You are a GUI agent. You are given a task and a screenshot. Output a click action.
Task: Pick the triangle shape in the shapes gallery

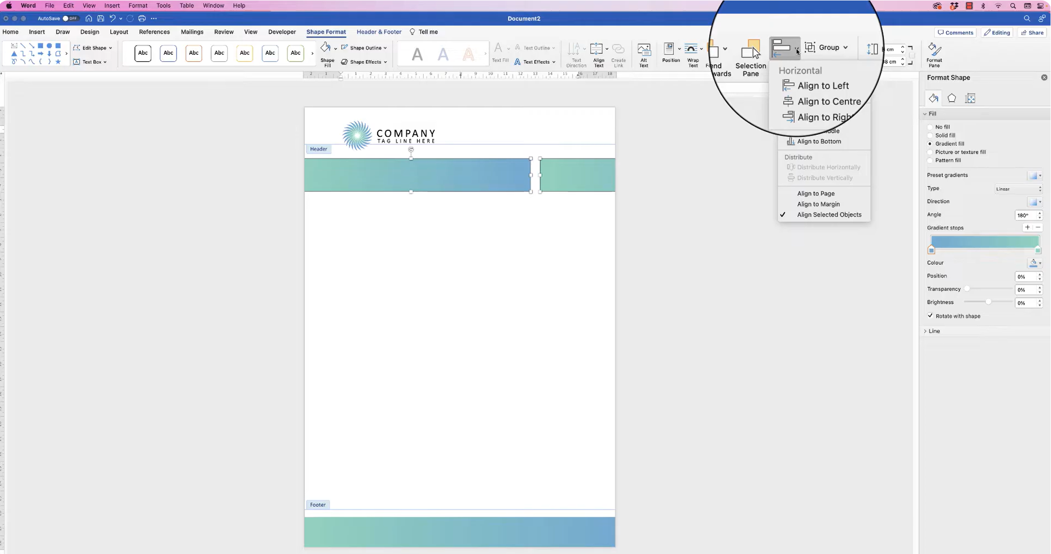point(14,53)
